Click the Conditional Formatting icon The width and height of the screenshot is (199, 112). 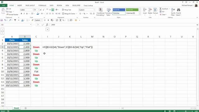(101, 10)
